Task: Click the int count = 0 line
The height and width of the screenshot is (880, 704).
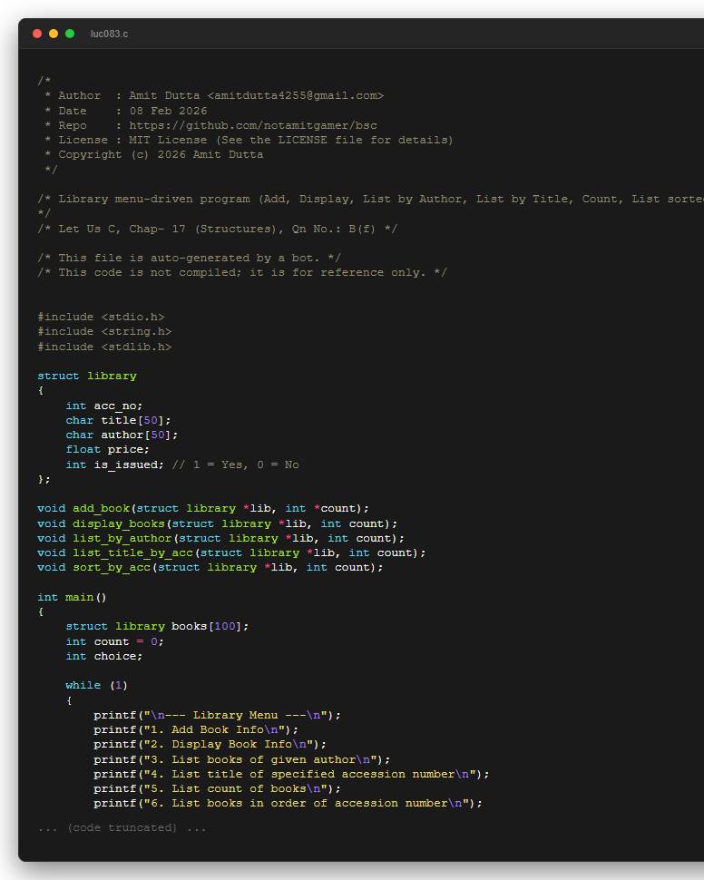Action: [x=115, y=641]
